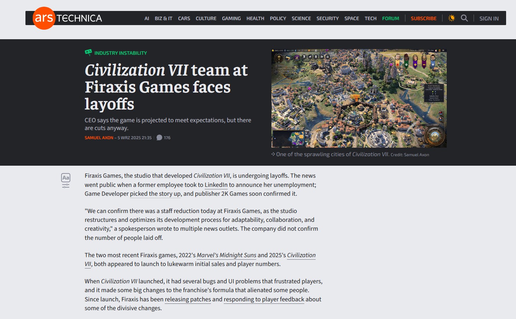The width and height of the screenshot is (516, 319).
Task: Click the date '5 WRZ 2025 21:35'
Action: [x=135, y=138]
